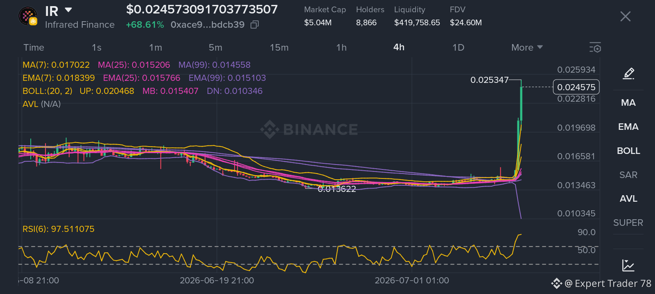
Task: Click the EMA(25): 0.015766 legend
Action: [142, 78]
